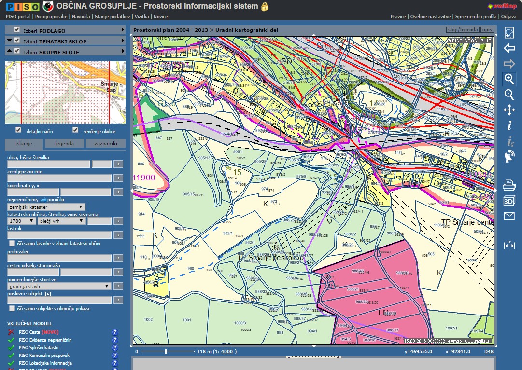The height and width of the screenshot is (370, 522).
Task: Click the print map icon
Action: [509, 185]
